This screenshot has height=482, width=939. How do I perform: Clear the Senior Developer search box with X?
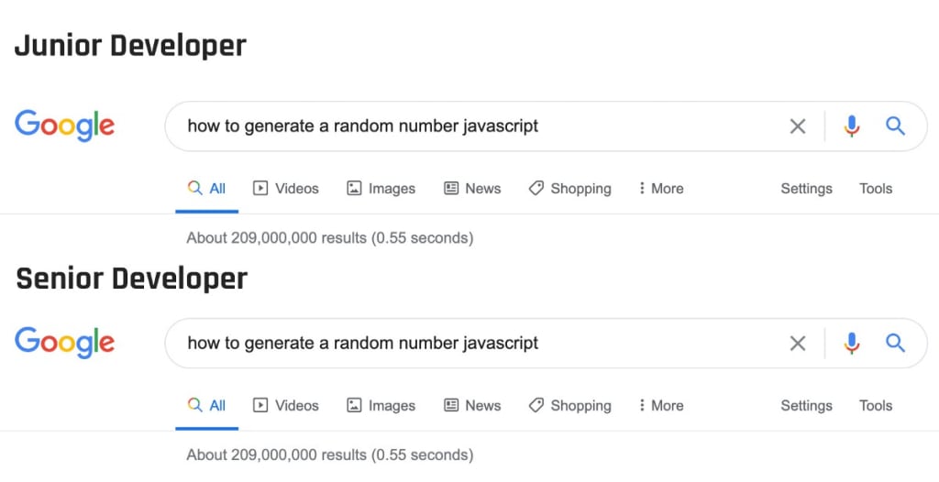798,344
